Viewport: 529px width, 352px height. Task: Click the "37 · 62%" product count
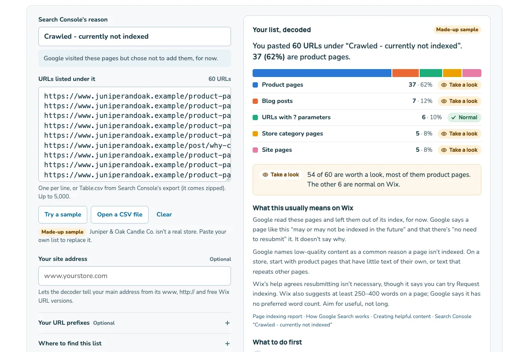pos(421,85)
